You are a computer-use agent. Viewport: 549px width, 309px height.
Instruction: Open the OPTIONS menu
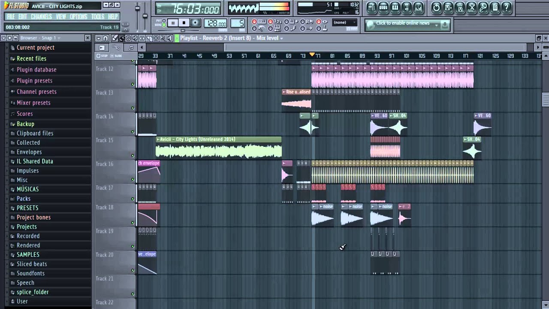[78, 17]
